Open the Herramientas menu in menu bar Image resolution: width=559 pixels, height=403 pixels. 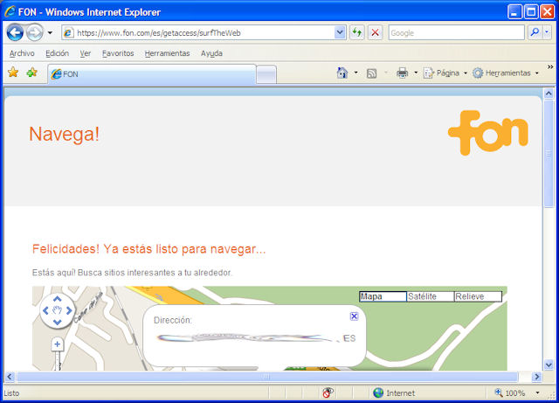[x=167, y=53]
